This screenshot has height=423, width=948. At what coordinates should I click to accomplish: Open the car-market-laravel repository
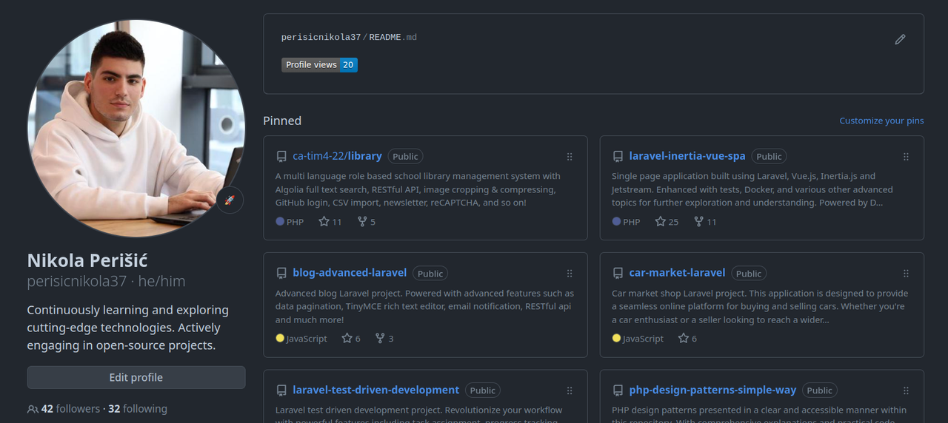point(677,273)
